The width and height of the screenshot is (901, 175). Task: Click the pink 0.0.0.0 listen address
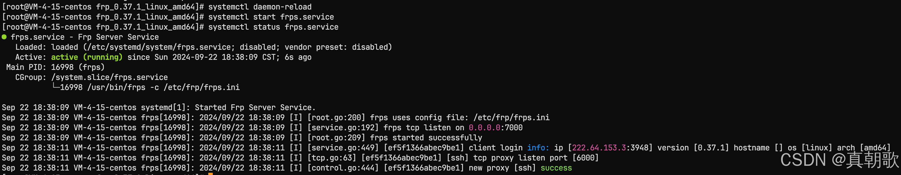pos(484,127)
